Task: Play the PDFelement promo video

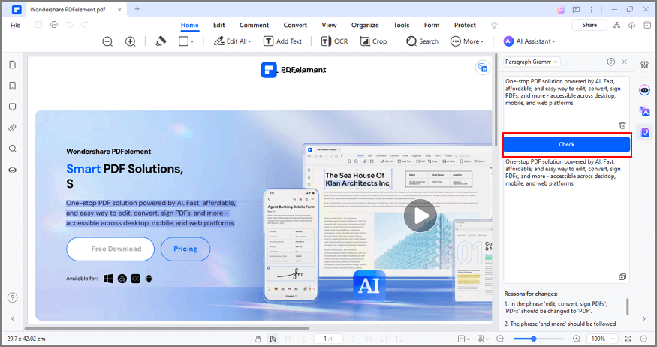Action: (x=420, y=216)
